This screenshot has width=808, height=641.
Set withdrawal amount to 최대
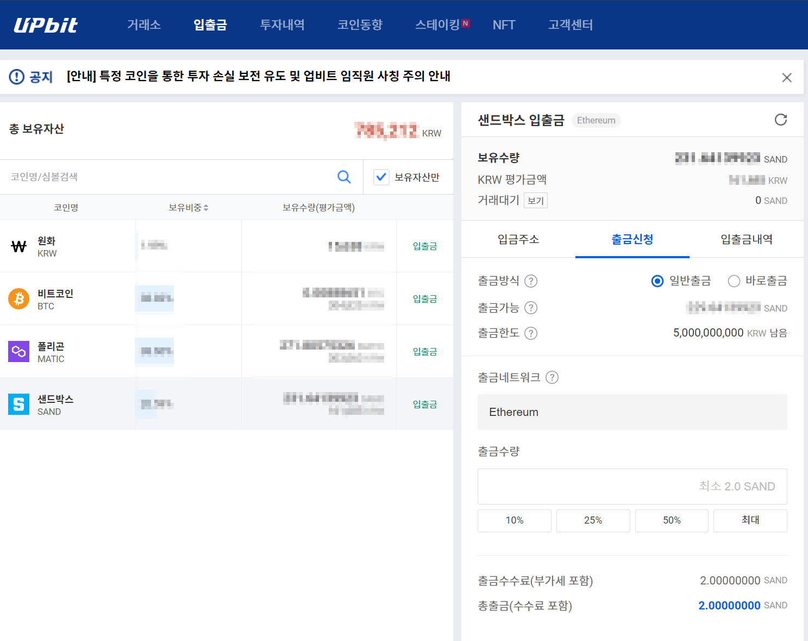750,520
